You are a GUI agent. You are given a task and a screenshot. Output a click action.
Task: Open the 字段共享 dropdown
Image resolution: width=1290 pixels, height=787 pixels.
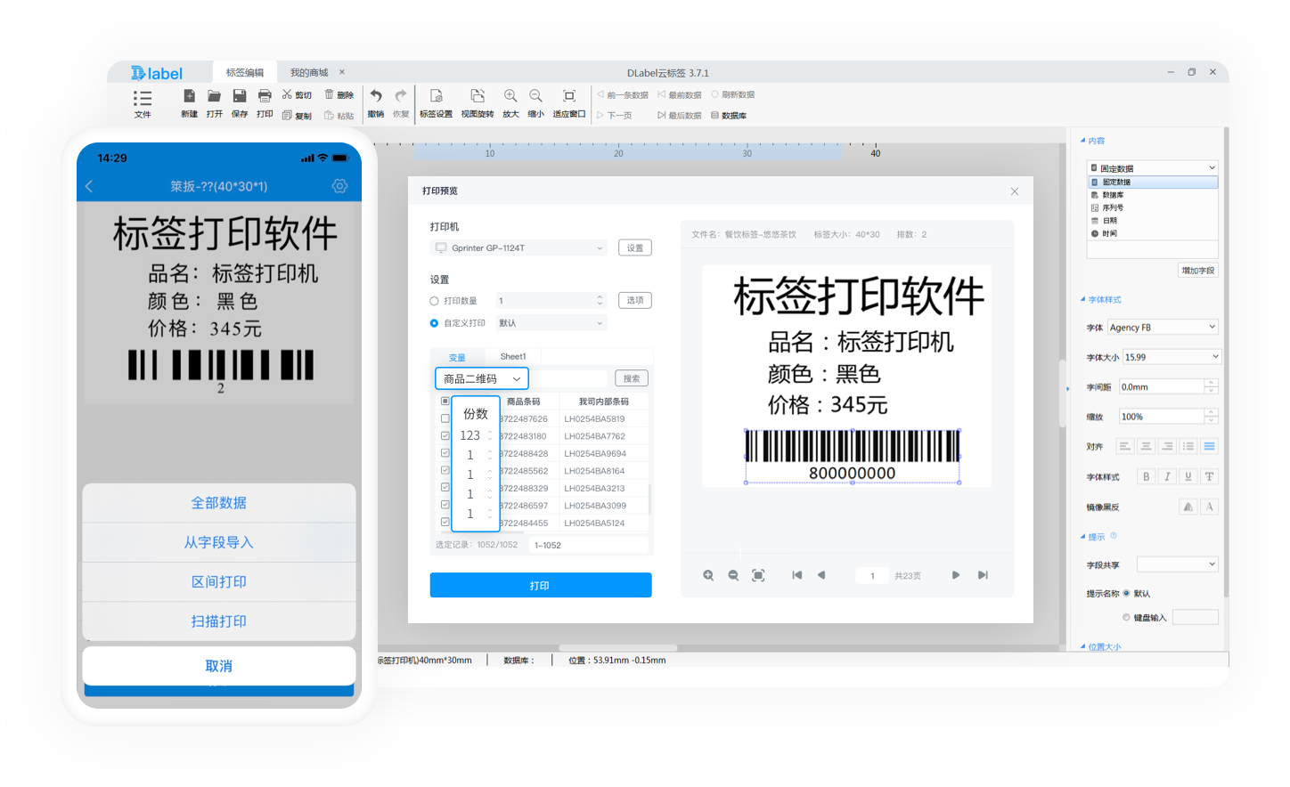1177,564
